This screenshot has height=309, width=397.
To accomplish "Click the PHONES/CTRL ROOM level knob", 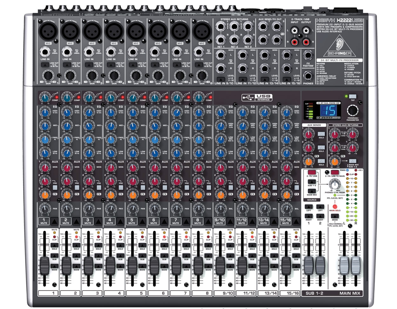I will click(334, 184).
